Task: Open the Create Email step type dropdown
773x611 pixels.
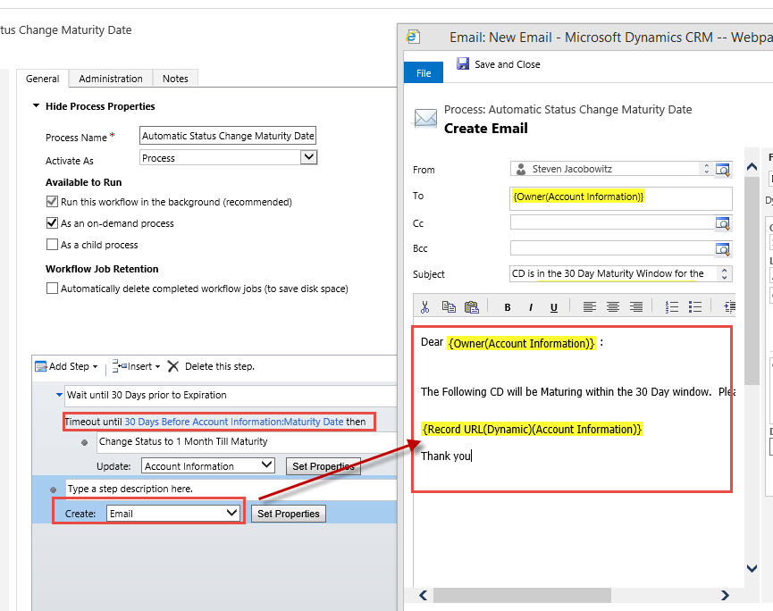Action: 231,513
